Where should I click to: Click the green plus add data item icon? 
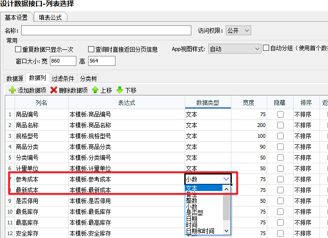pos(12,90)
